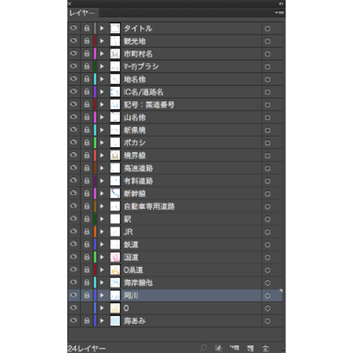This screenshot has width=353, height=353.
Task: Click the target circle of 海あみ layer
Action: (268, 321)
